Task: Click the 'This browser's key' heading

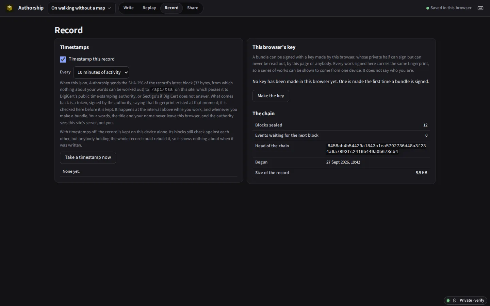Action: point(274,47)
